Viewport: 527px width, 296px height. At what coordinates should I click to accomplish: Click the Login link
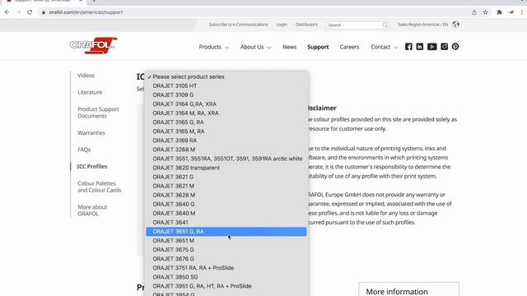tap(282, 25)
